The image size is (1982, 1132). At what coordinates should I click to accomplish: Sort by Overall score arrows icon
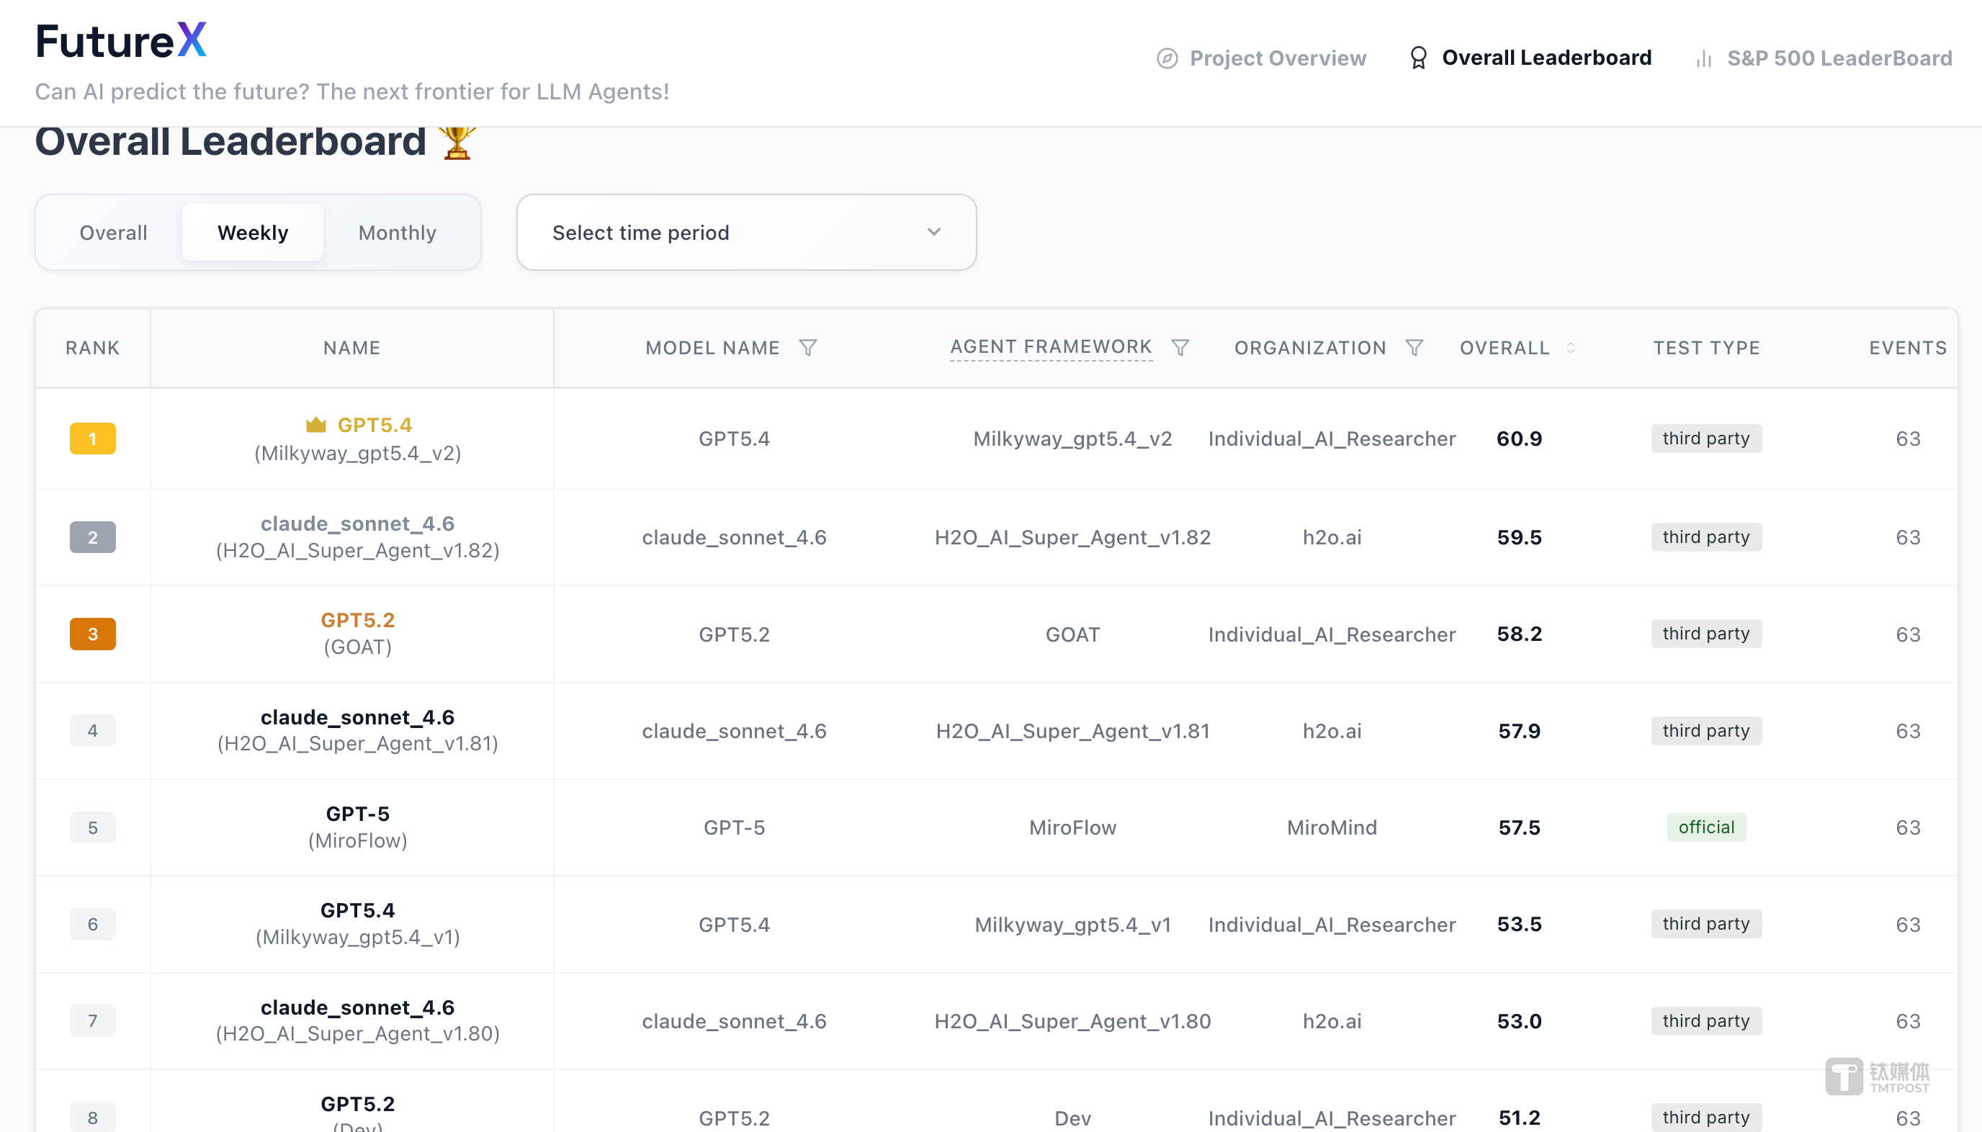pyautogui.click(x=1570, y=348)
